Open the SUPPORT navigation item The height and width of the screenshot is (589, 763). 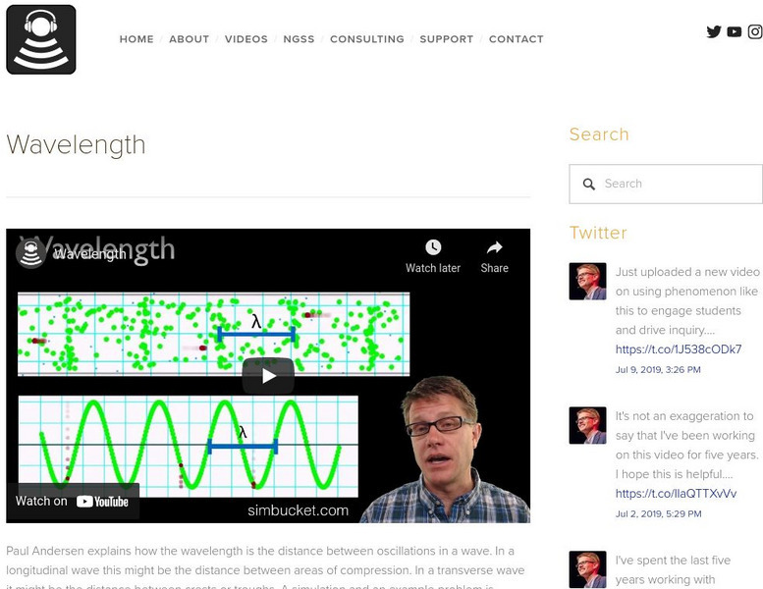[446, 39]
